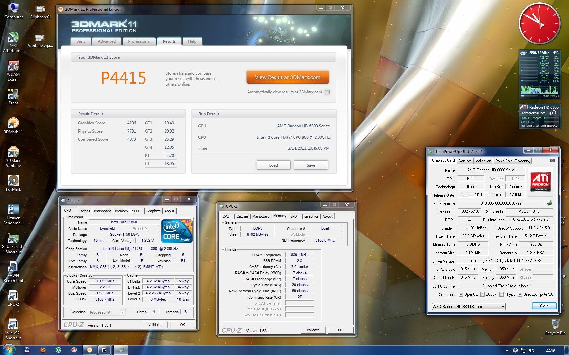Launch Heaven Benchmark desktop icon
The image size is (569, 355).
13,214
